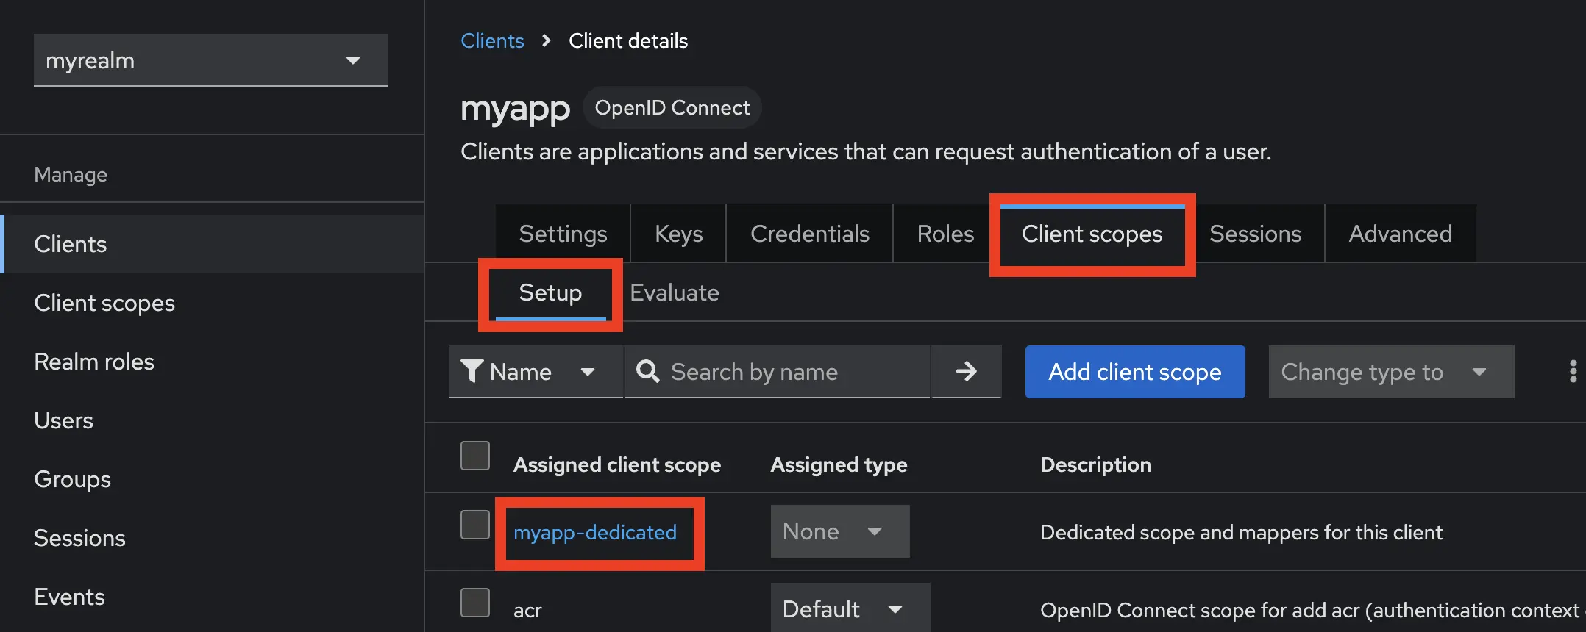Image resolution: width=1586 pixels, height=632 pixels.
Task: Open Sessions in the sidebar
Action: tap(213, 538)
